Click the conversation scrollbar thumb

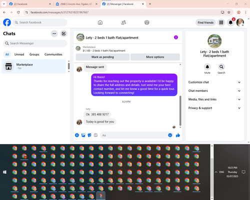click(180, 110)
